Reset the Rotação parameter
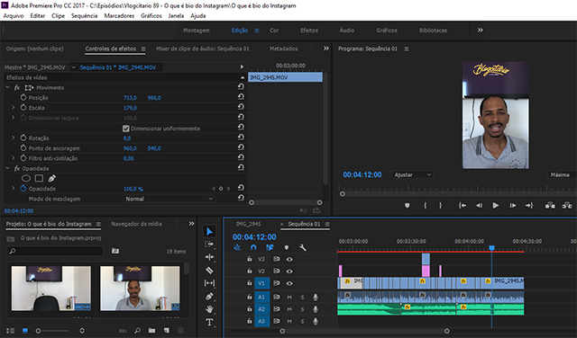 241,137
